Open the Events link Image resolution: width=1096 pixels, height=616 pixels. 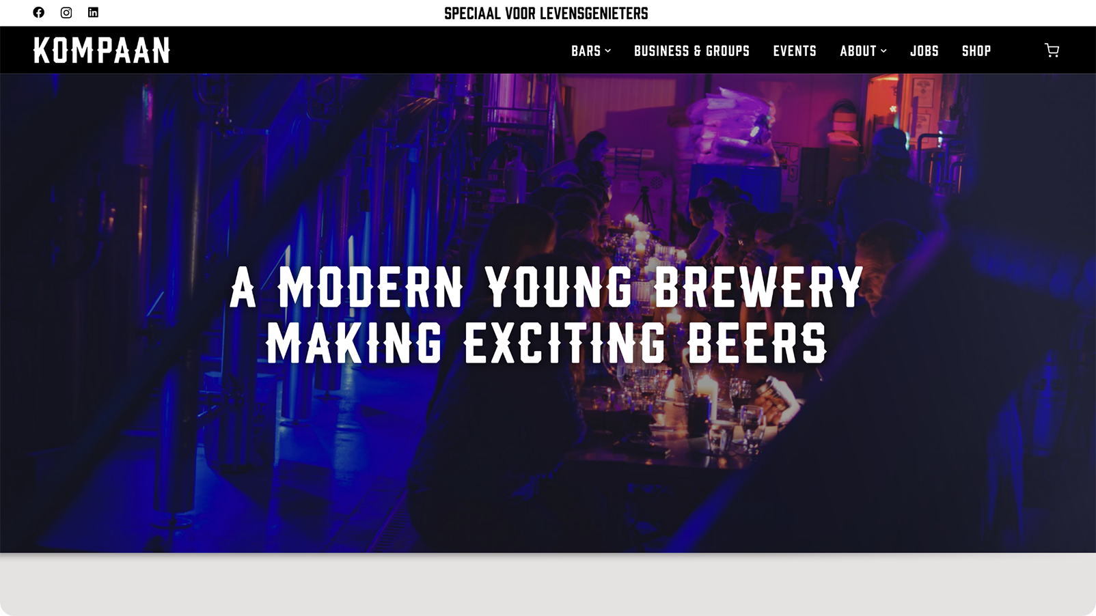tap(795, 51)
